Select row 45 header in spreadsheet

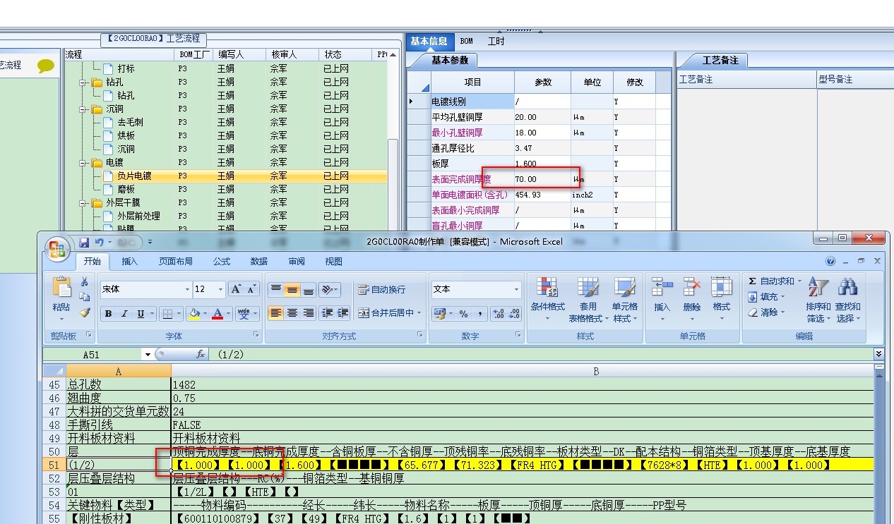54,385
